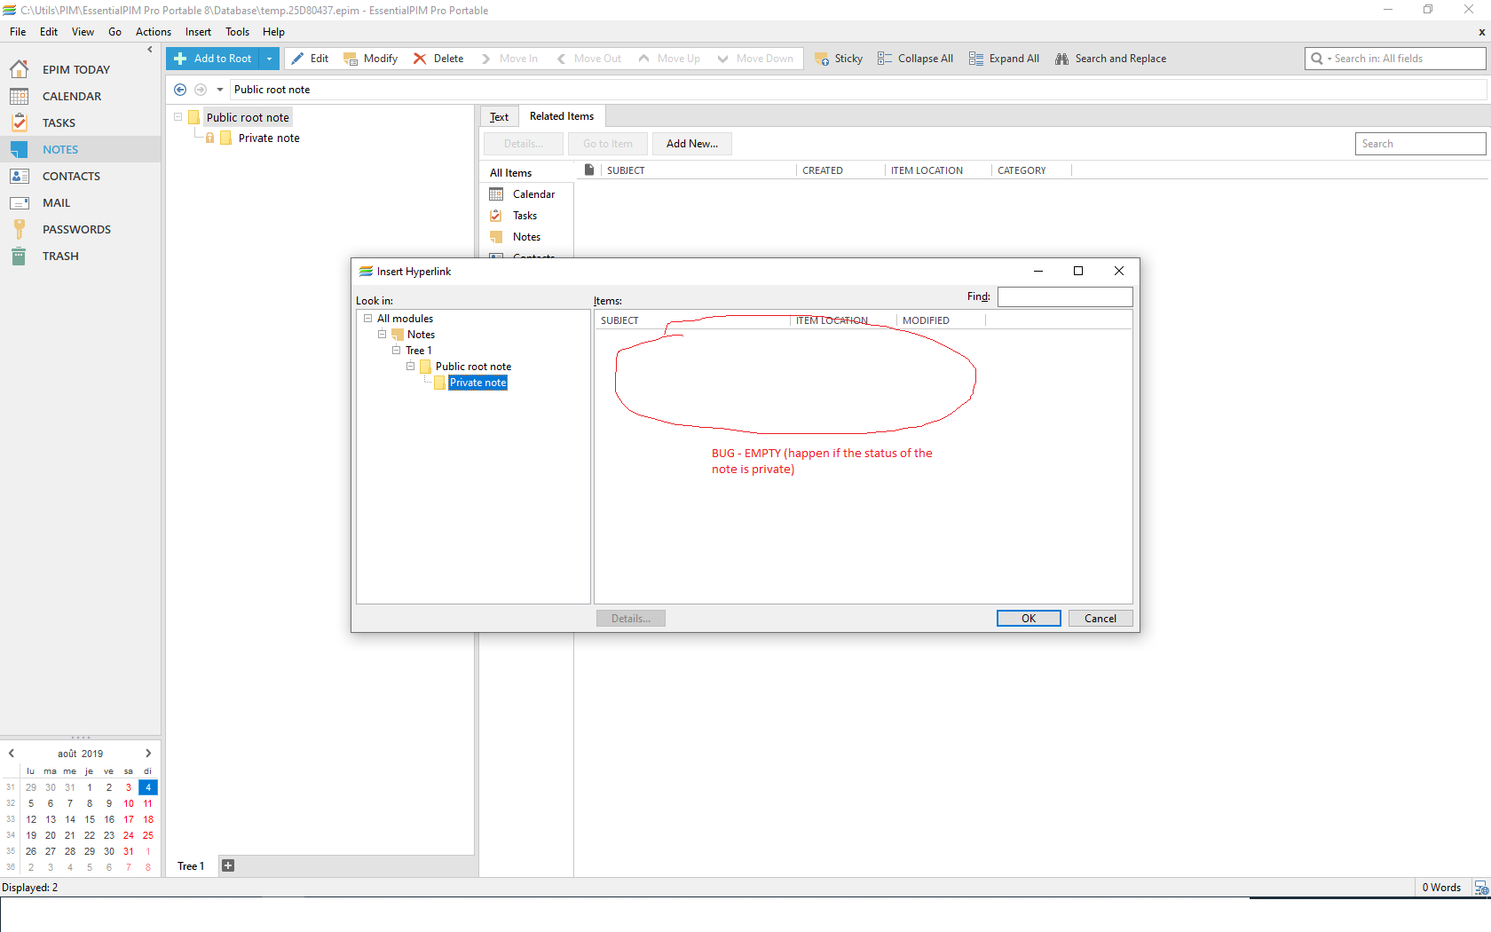Click the navigate back arrow
The height and width of the screenshot is (932, 1491).
(x=180, y=90)
